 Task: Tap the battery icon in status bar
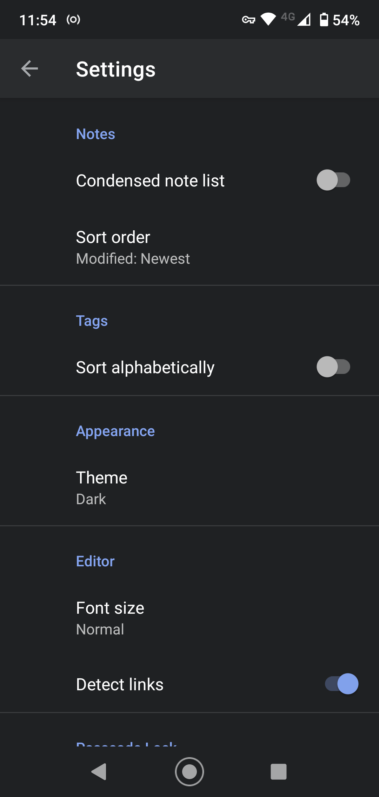pyautogui.click(x=324, y=20)
